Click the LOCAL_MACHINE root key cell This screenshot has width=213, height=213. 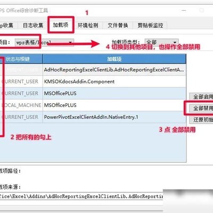coord(21,105)
